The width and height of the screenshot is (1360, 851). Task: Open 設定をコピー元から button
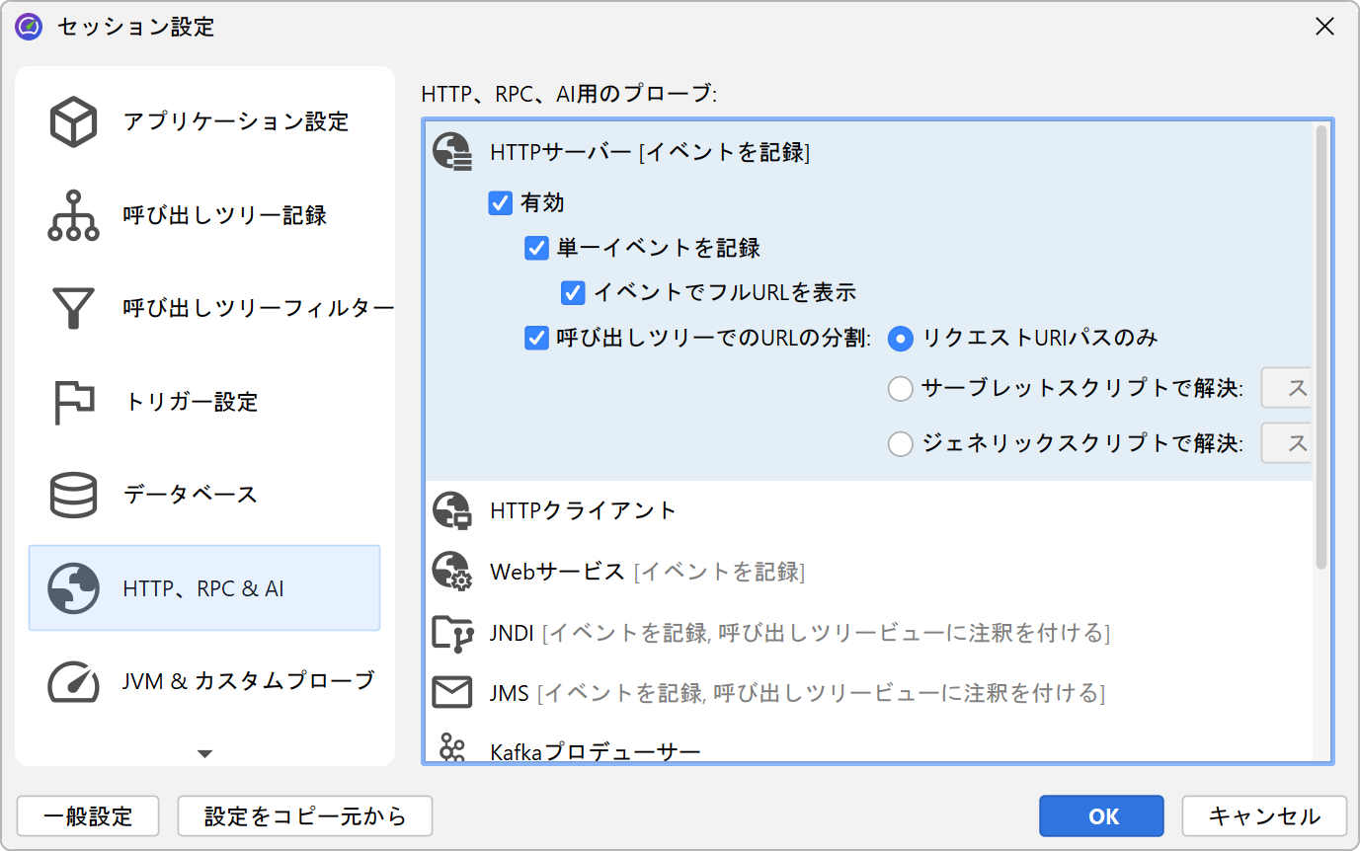(304, 816)
